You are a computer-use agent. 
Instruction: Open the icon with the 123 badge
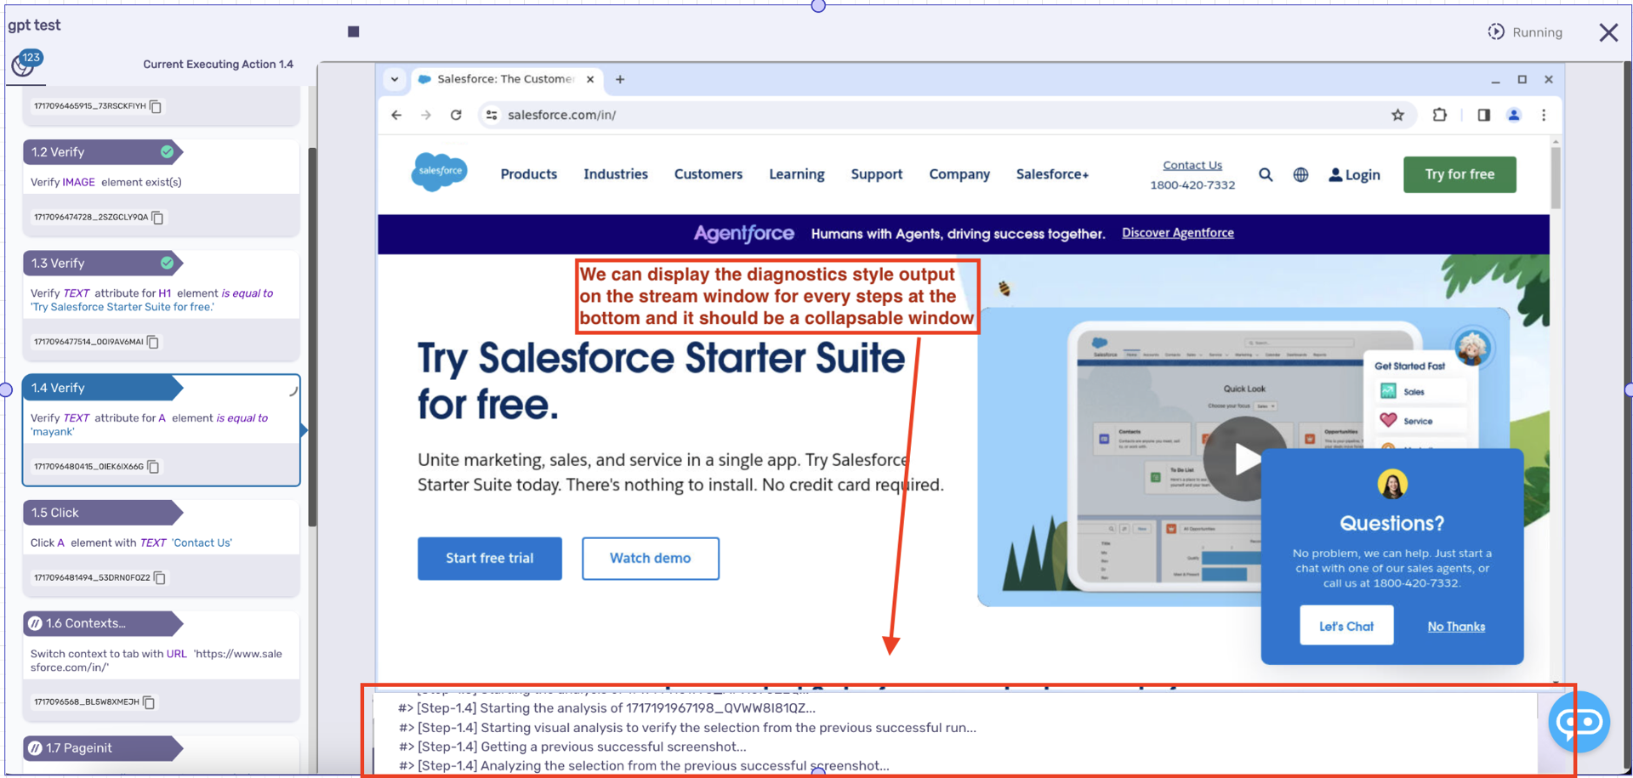point(26,63)
